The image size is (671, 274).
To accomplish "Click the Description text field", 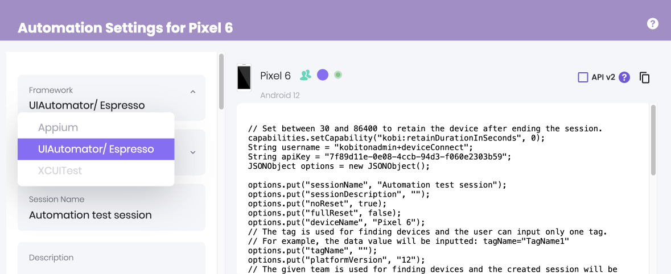I will coord(111,258).
